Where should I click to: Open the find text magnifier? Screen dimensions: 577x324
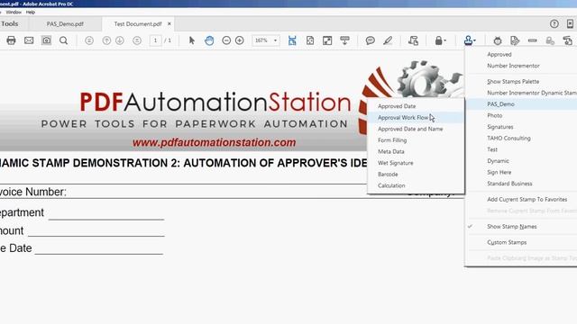click(64, 40)
